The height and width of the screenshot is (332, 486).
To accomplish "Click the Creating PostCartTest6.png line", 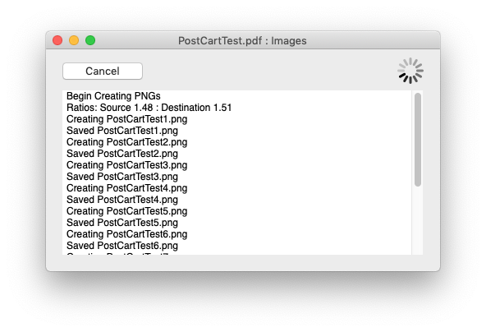I will point(126,234).
